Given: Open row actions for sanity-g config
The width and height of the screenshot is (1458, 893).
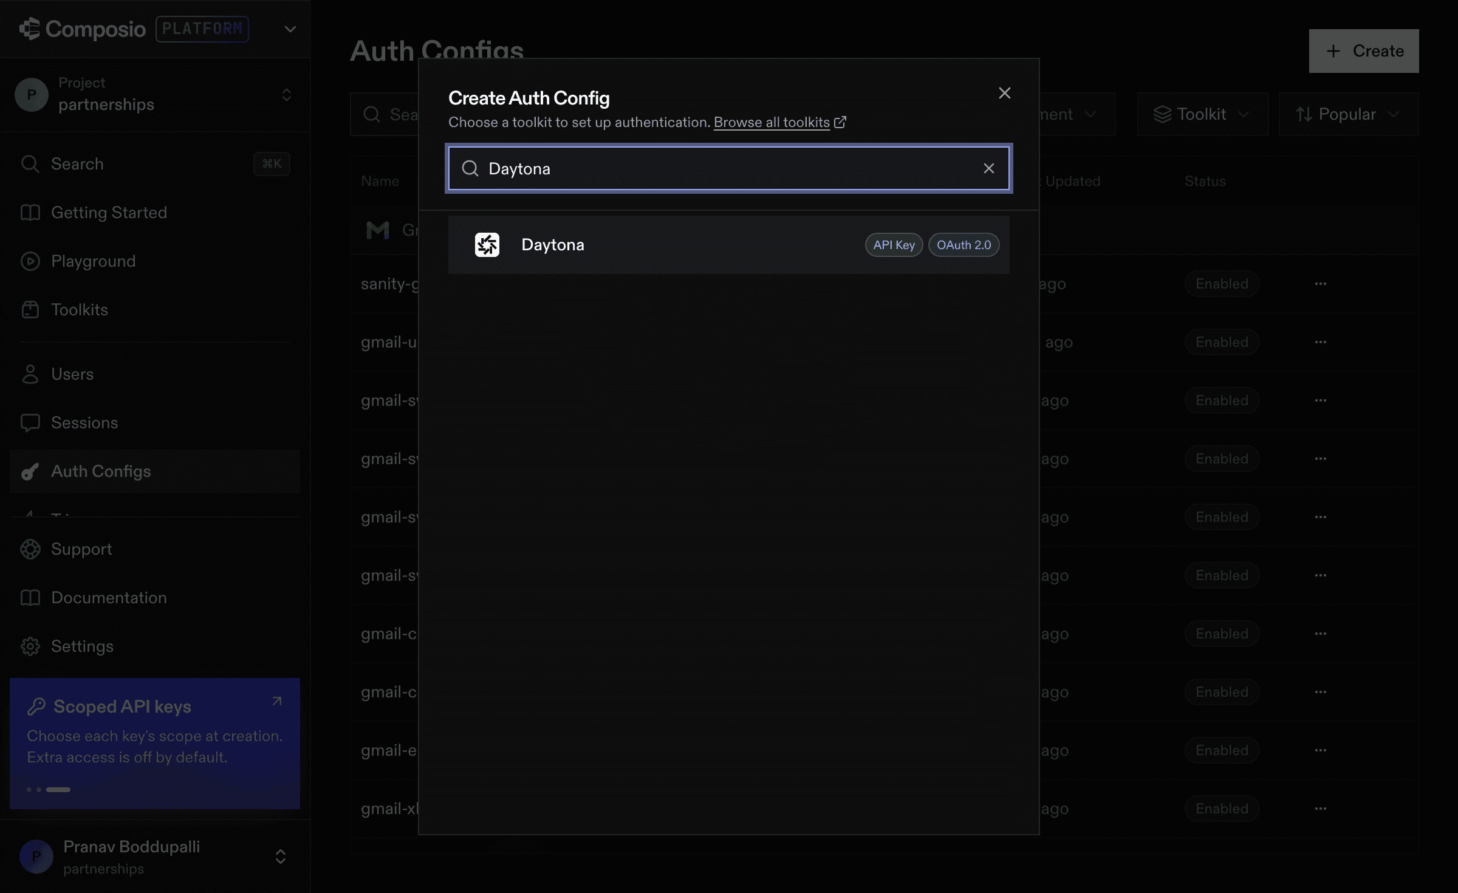Looking at the screenshot, I should coord(1321,284).
